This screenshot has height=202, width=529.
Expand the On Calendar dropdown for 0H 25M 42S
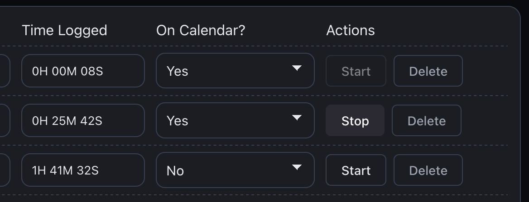[235, 120]
